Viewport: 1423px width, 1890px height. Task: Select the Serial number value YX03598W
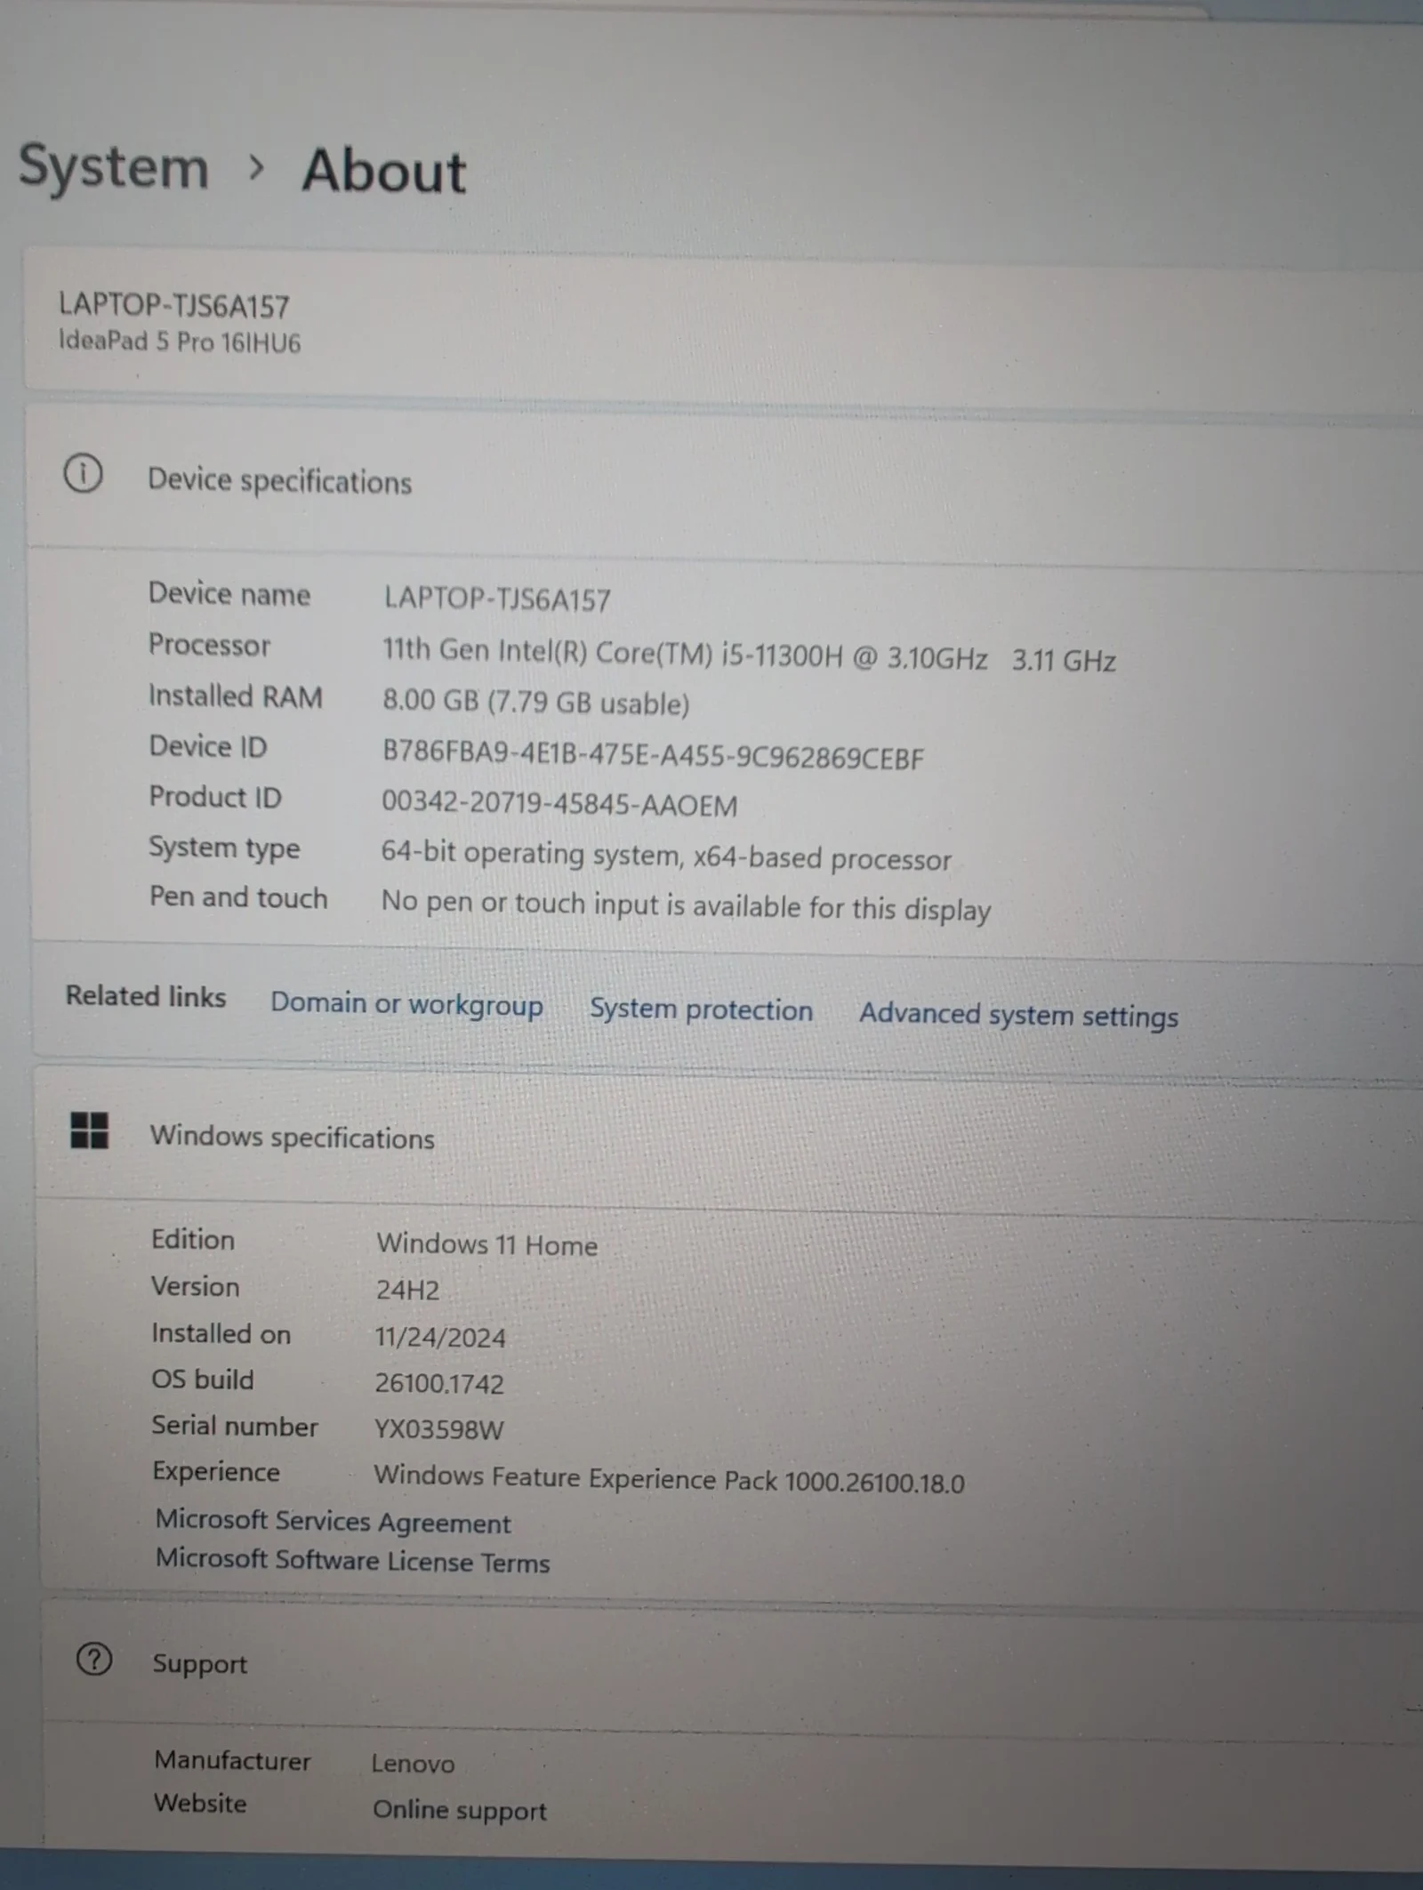438,1429
